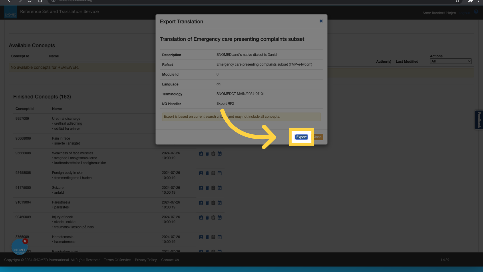Click the version number 1.4.29 in footer
The width and height of the screenshot is (483, 272).
[445, 260]
